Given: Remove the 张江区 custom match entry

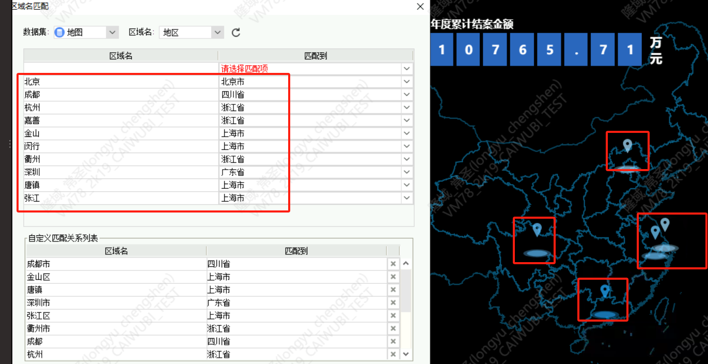Looking at the screenshot, I should [x=393, y=315].
